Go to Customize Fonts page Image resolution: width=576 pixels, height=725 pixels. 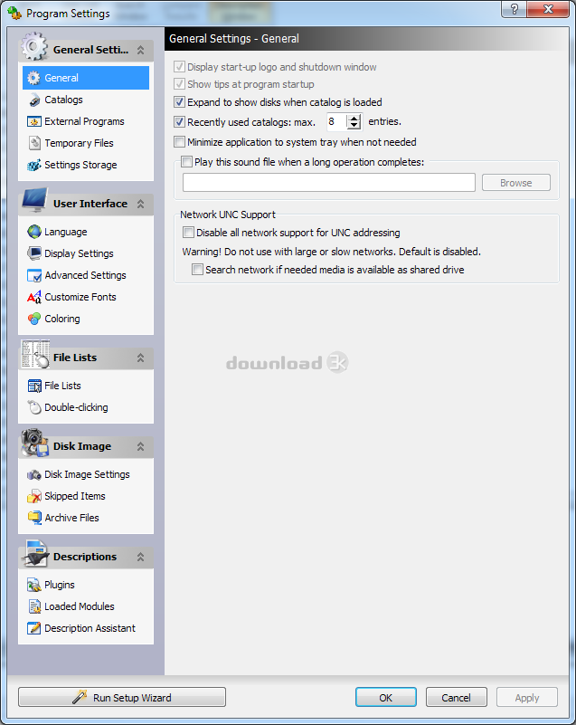[80, 297]
